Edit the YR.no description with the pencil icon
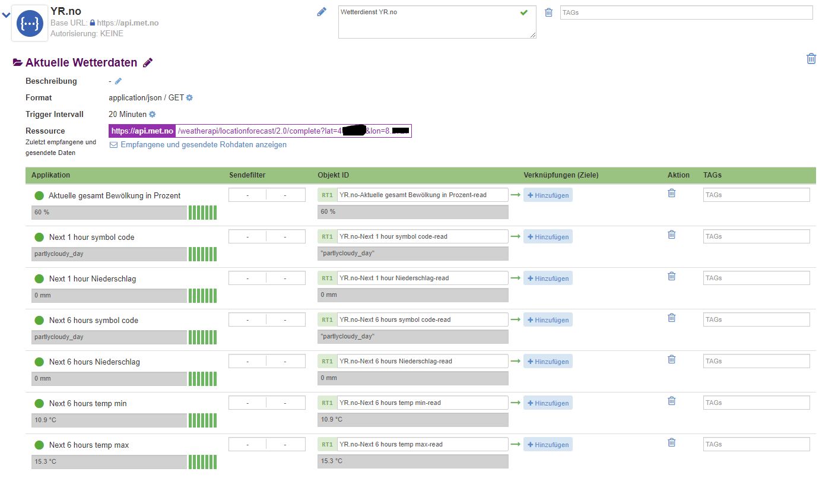The image size is (819, 478). 322,11
